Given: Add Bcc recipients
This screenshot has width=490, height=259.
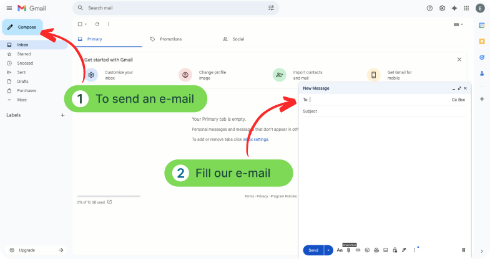Looking at the screenshot, I should [x=462, y=100].
